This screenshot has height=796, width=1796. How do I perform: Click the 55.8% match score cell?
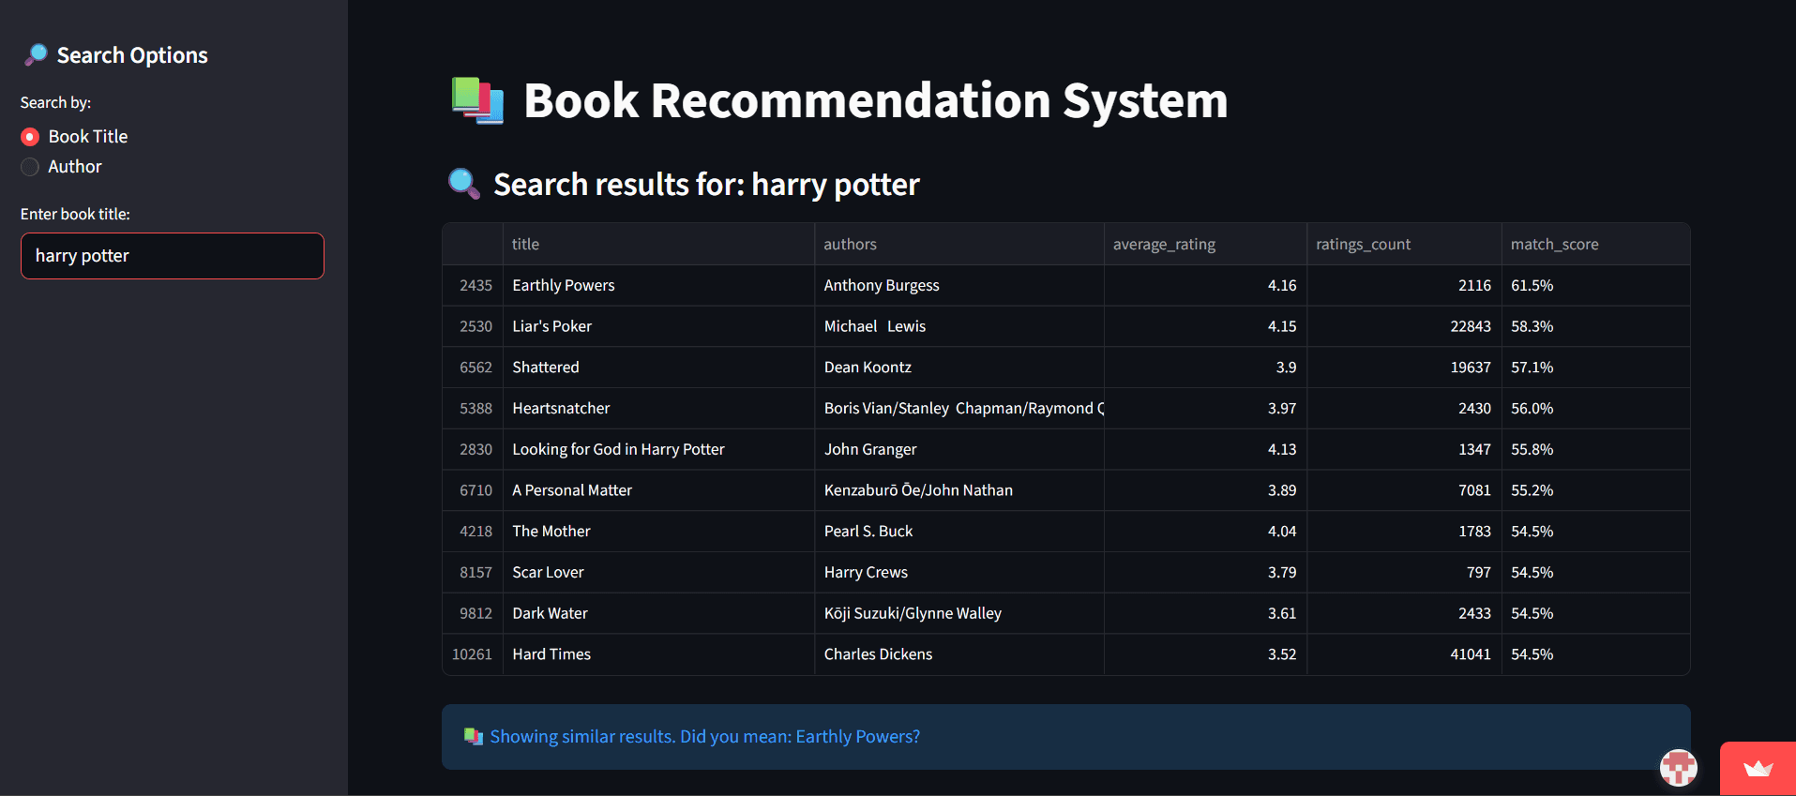pyautogui.click(x=1595, y=449)
